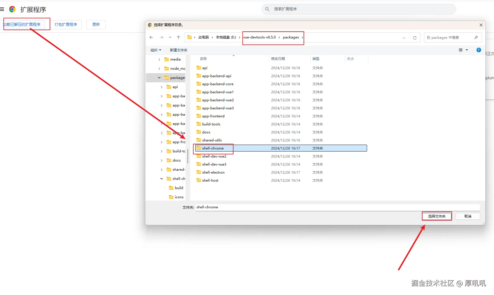494x295 pixels.
Task: Focus the 在 packages 中搜索 field
Action: pyautogui.click(x=453, y=37)
